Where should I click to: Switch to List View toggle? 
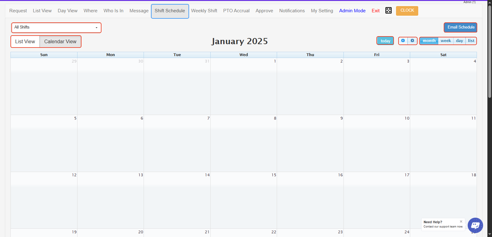[x=25, y=42]
